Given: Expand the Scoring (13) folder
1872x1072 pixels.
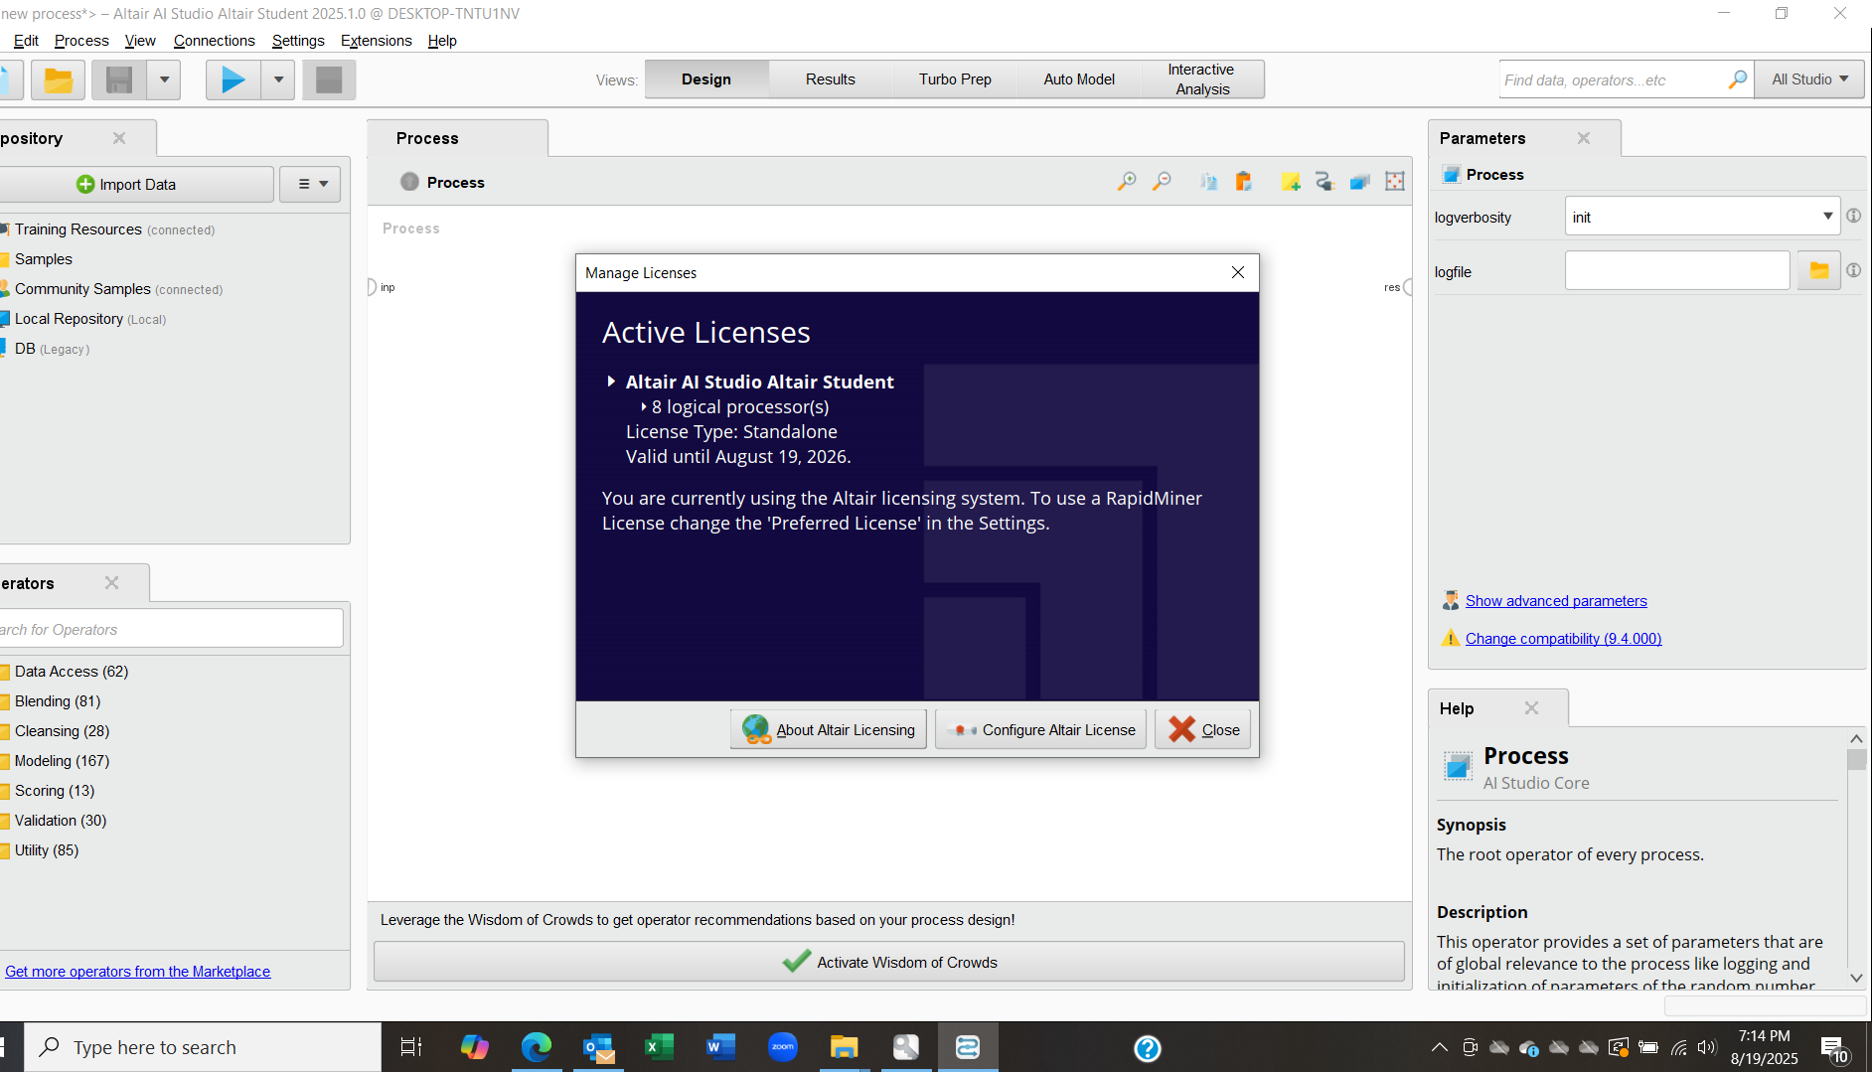Looking at the screenshot, I should coord(48,791).
